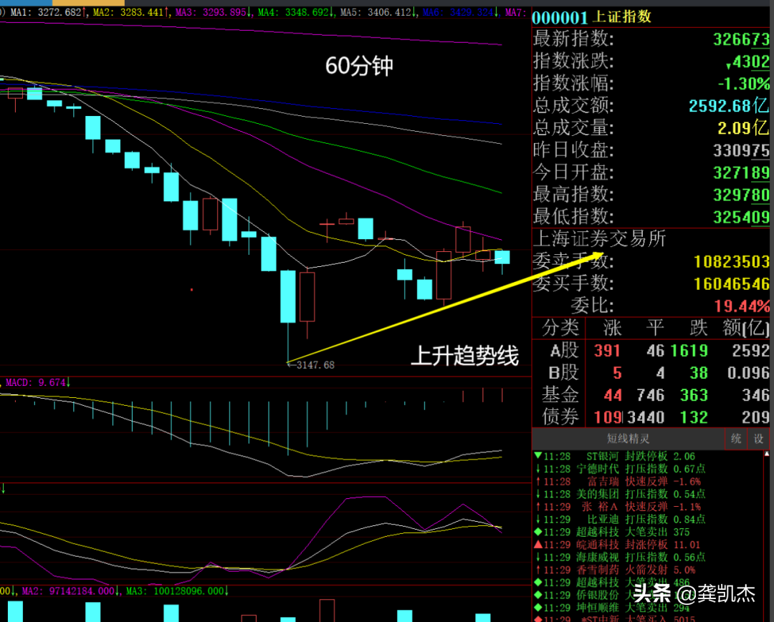Screen dimensions: 774x622
Task: Click the MA2: 3283.441 indicator label
Action: (131, 12)
